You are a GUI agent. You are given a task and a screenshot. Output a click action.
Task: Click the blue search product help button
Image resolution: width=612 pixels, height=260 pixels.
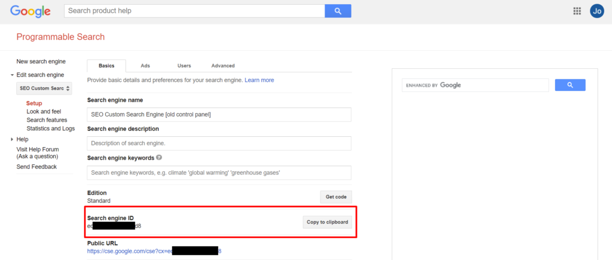click(338, 11)
